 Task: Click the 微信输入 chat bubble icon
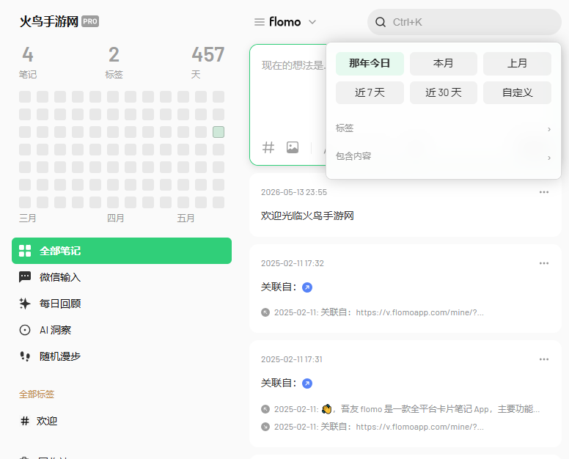(x=25, y=277)
